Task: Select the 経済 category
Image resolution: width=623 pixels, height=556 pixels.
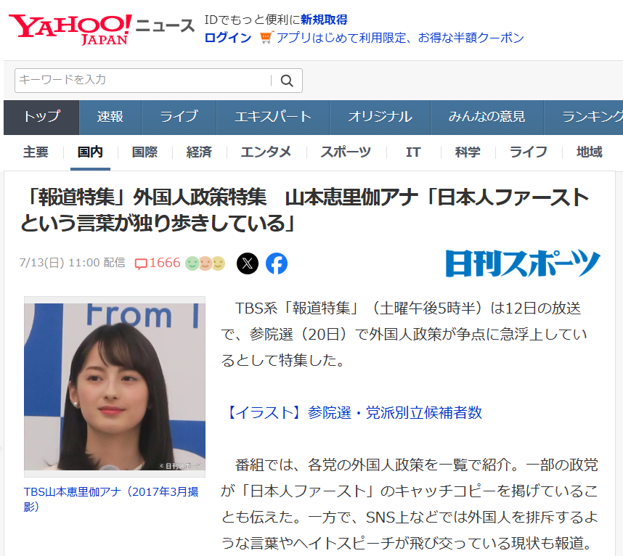Action: tap(199, 152)
